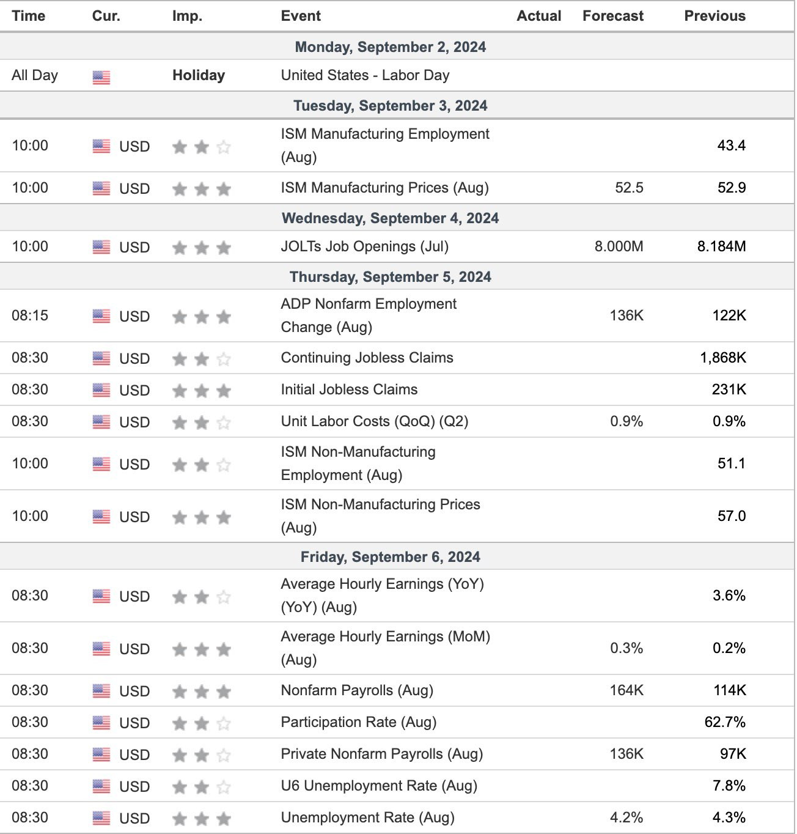Click the Imp. column header
Image resolution: width=797 pixels, height=834 pixels.
tap(187, 16)
